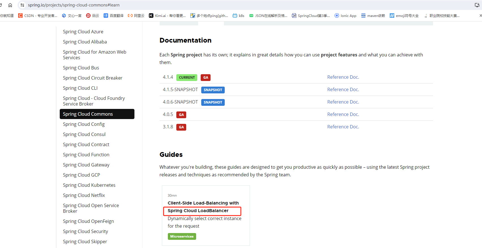Open Spring Cloud Contract project
The image size is (482, 248).
point(86,144)
